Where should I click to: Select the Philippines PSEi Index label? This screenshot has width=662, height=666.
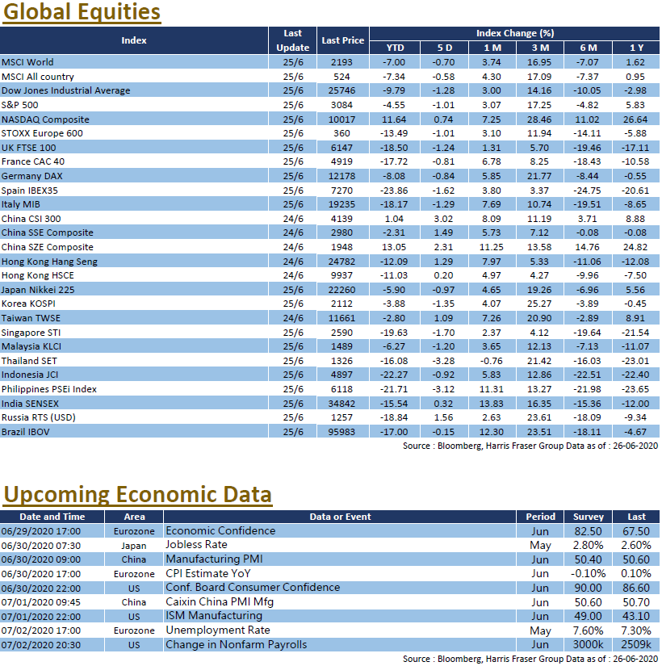pyautogui.click(x=49, y=389)
